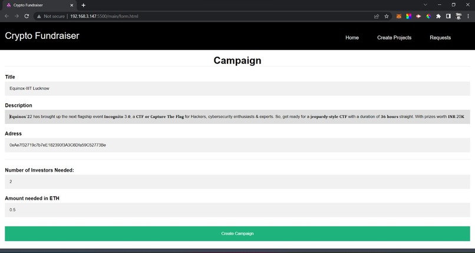This screenshot has height=253, width=475.
Task: Go to the Home page link
Action: 352,38
